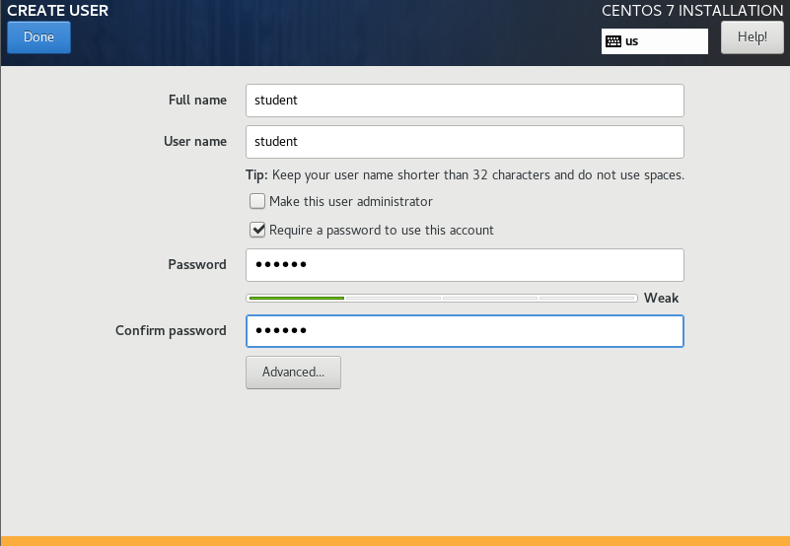Focus the Password field
Screen dimensions: 790x546
(x=465, y=265)
